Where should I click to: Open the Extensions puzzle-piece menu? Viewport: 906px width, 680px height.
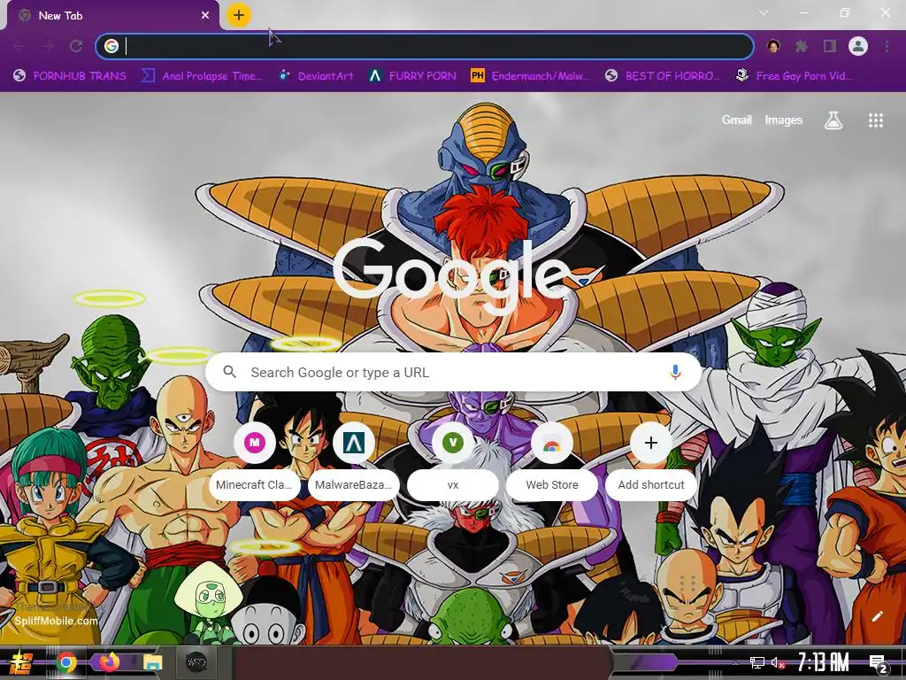click(802, 46)
